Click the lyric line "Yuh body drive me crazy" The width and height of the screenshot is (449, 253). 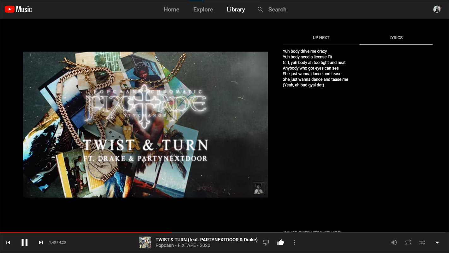305,51
